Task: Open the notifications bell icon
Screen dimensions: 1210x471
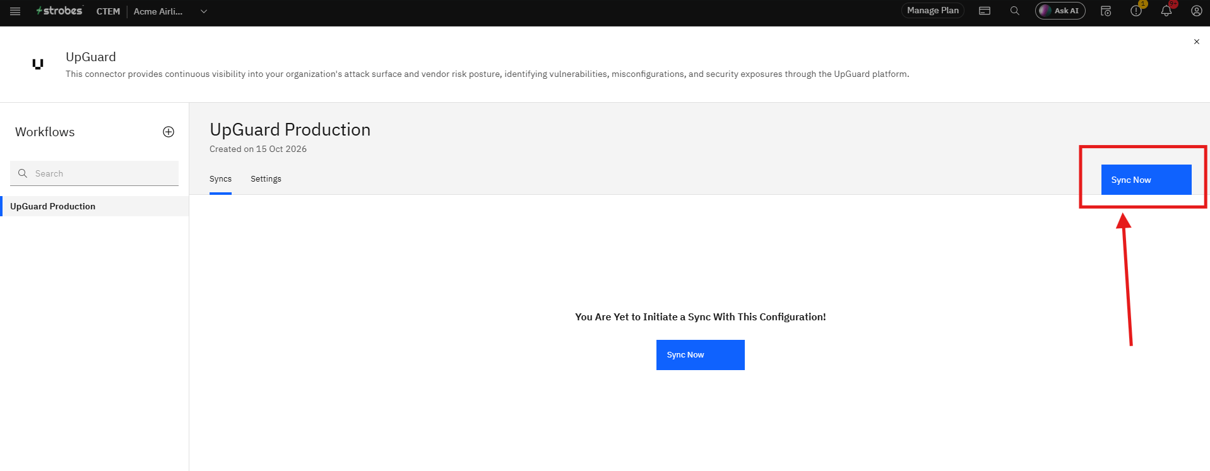Action: [x=1166, y=11]
